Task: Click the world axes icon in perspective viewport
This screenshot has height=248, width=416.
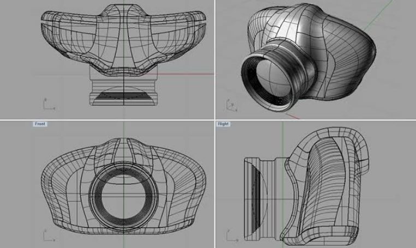Action: 231,105
